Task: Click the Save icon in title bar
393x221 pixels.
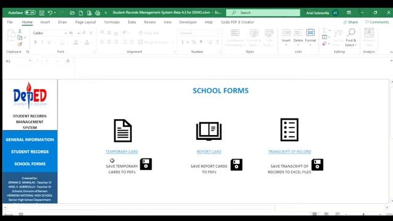Action: 42,12
